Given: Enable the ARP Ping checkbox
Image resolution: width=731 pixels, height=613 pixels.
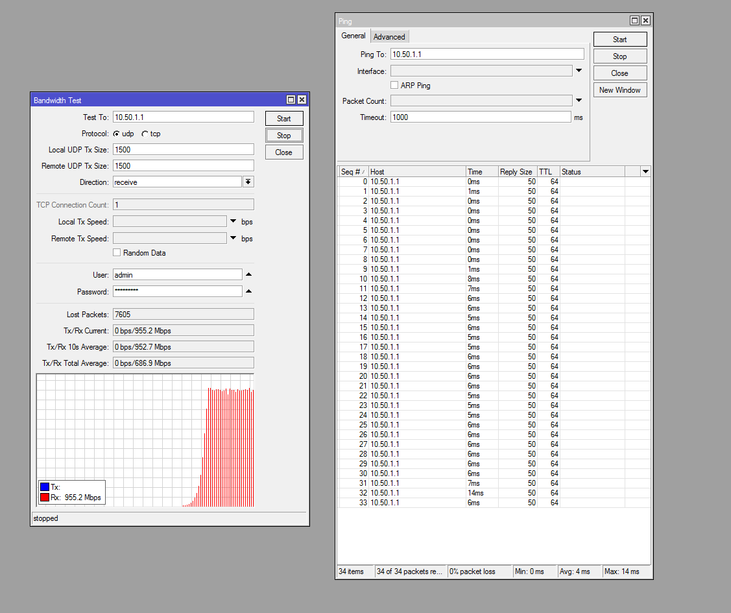Looking at the screenshot, I should [394, 85].
